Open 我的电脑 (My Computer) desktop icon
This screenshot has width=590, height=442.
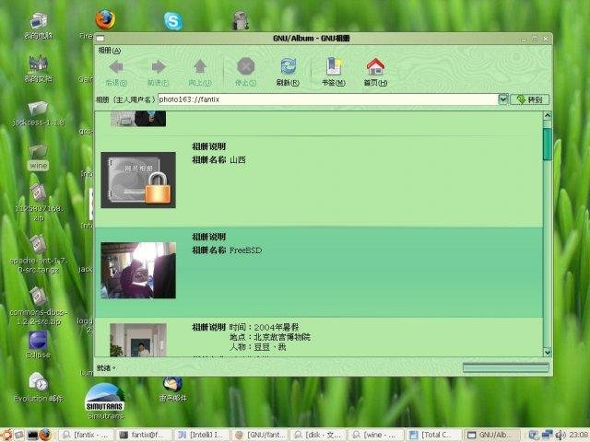point(38,20)
